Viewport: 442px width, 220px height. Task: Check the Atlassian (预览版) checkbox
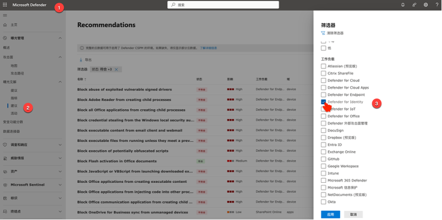[324, 66]
